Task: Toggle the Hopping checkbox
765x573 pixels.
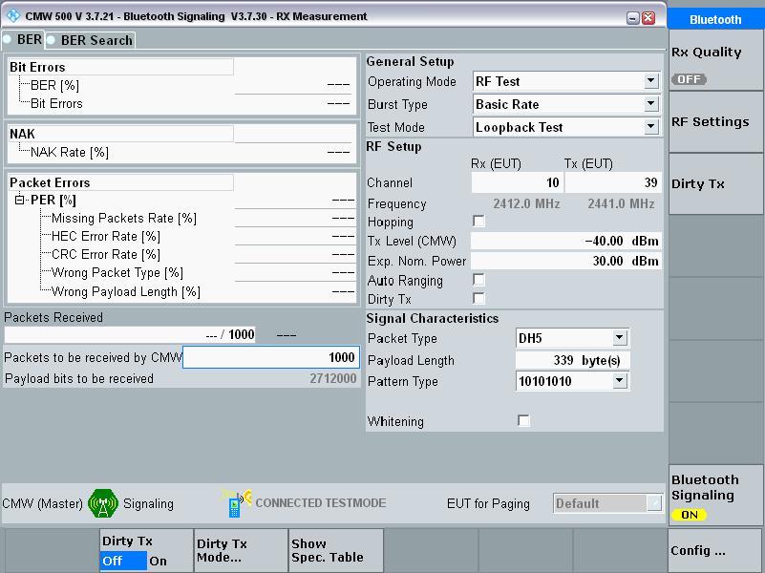Action: point(479,222)
